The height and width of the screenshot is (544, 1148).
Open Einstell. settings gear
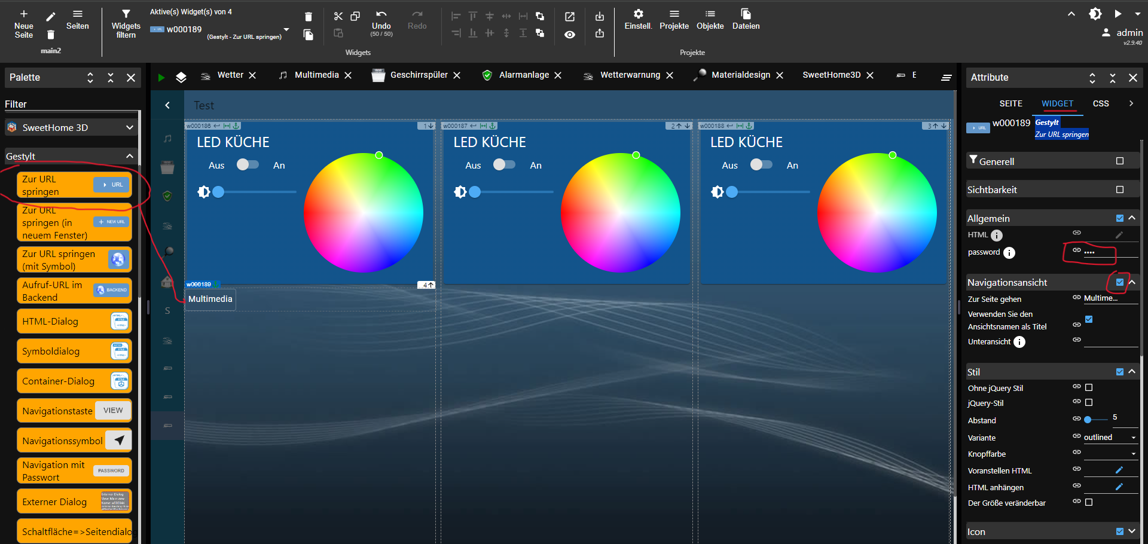click(638, 14)
